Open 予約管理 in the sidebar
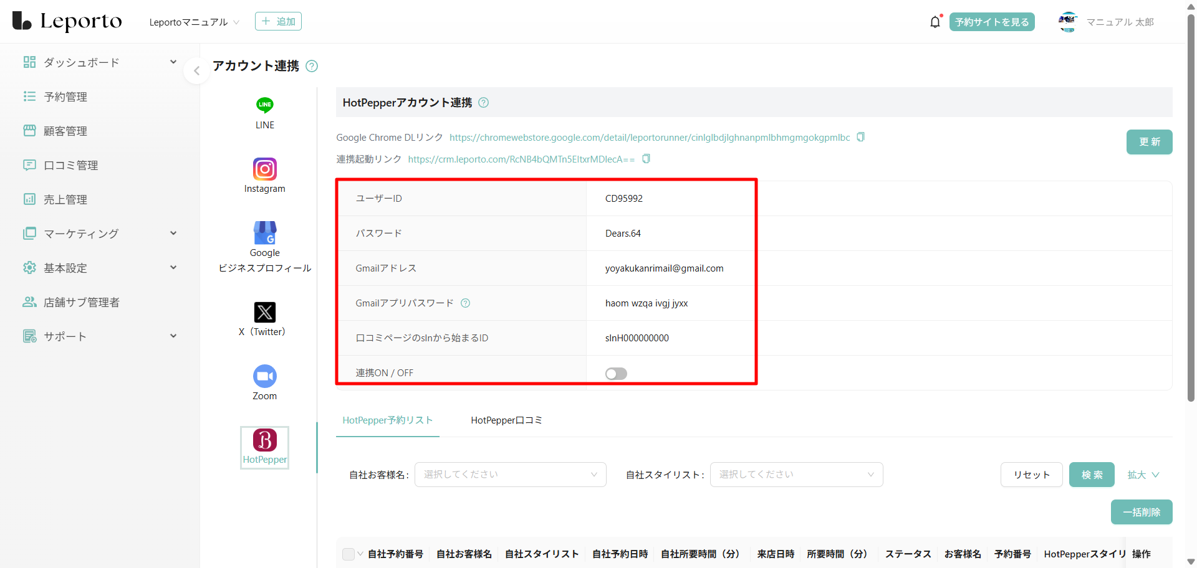Screen dimensions: 1197x568 tap(65, 97)
